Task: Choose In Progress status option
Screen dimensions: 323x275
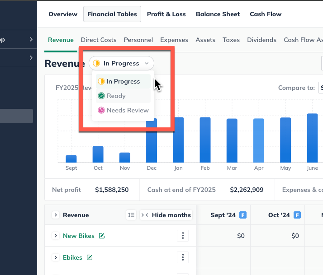Action: [123, 81]
